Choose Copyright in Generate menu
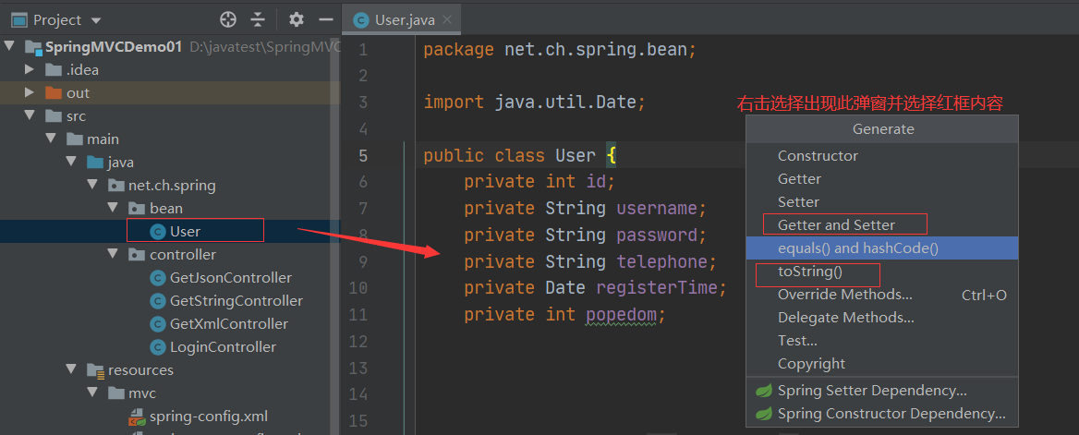The height and width of the screenshot is (435, 1079). 881,363
